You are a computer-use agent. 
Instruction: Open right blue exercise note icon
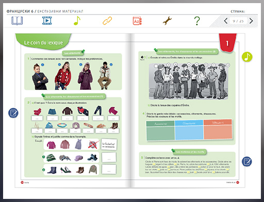pyautogui.click(x=247, y=161)
